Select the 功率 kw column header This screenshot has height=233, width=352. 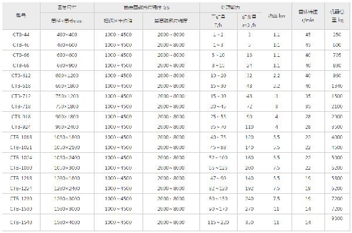coord(276,16)
